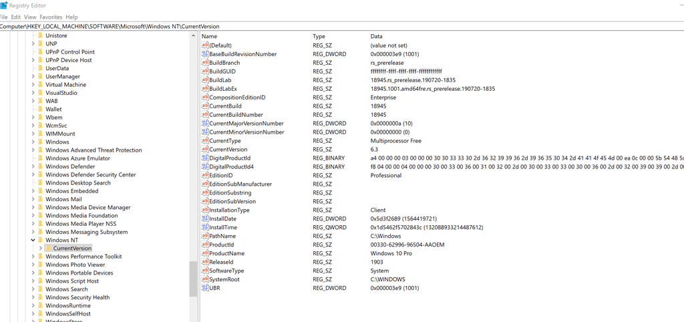Click the 'Multiprocessor Free' data cell
The width and height of the screenshot is (684, 322).
[x=395, y=141]
